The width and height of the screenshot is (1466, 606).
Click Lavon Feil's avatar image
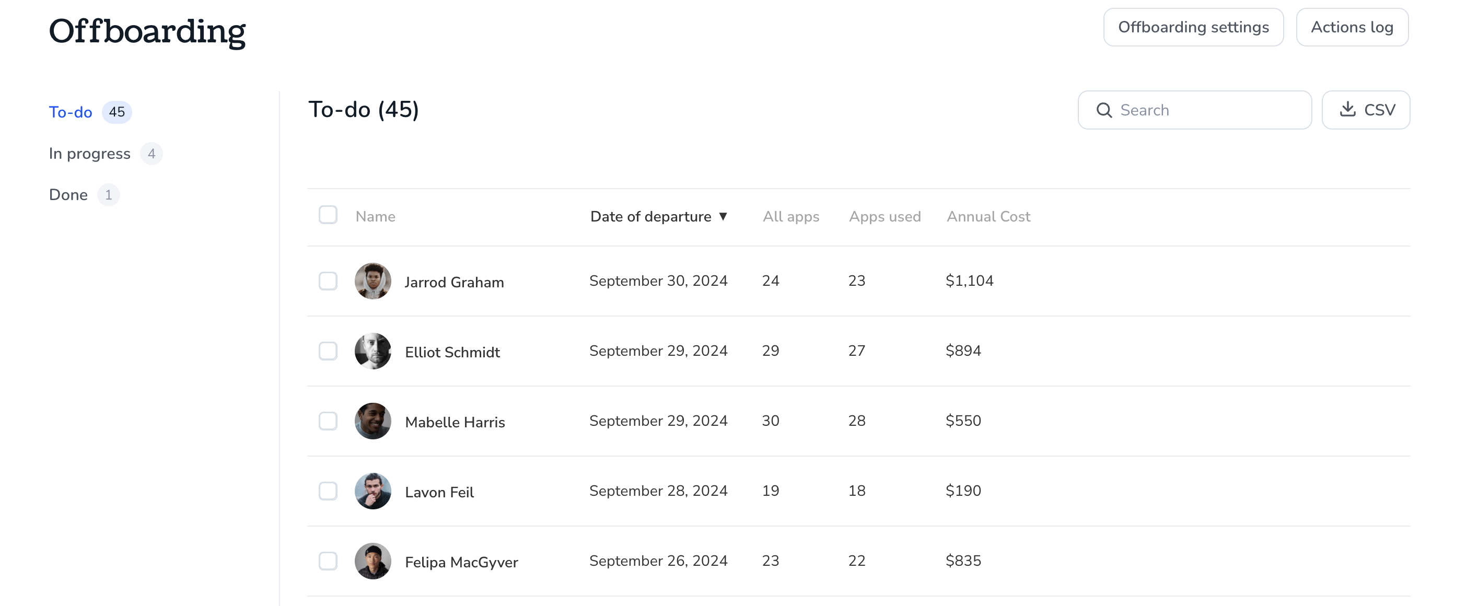(373, 491)
